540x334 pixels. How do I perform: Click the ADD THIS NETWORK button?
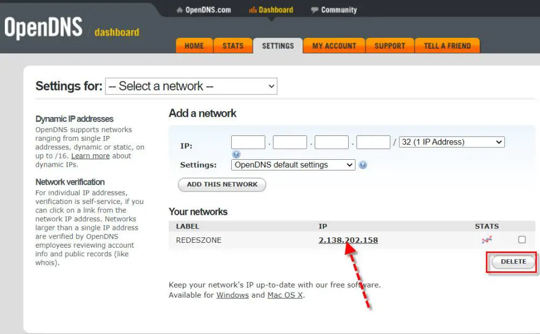[x=222, y=185]
